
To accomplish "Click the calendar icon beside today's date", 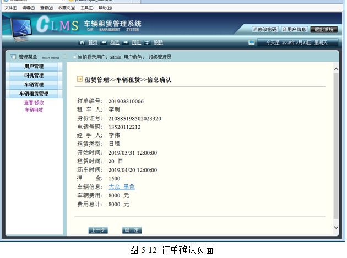I will point(251,42).
